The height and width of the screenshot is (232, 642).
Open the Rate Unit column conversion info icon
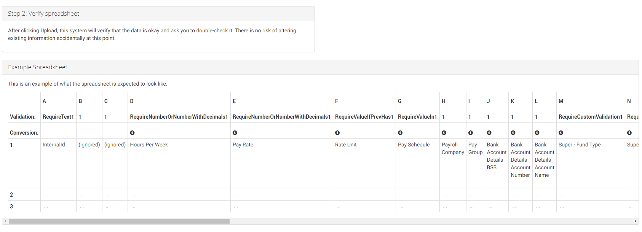point(337,133)
